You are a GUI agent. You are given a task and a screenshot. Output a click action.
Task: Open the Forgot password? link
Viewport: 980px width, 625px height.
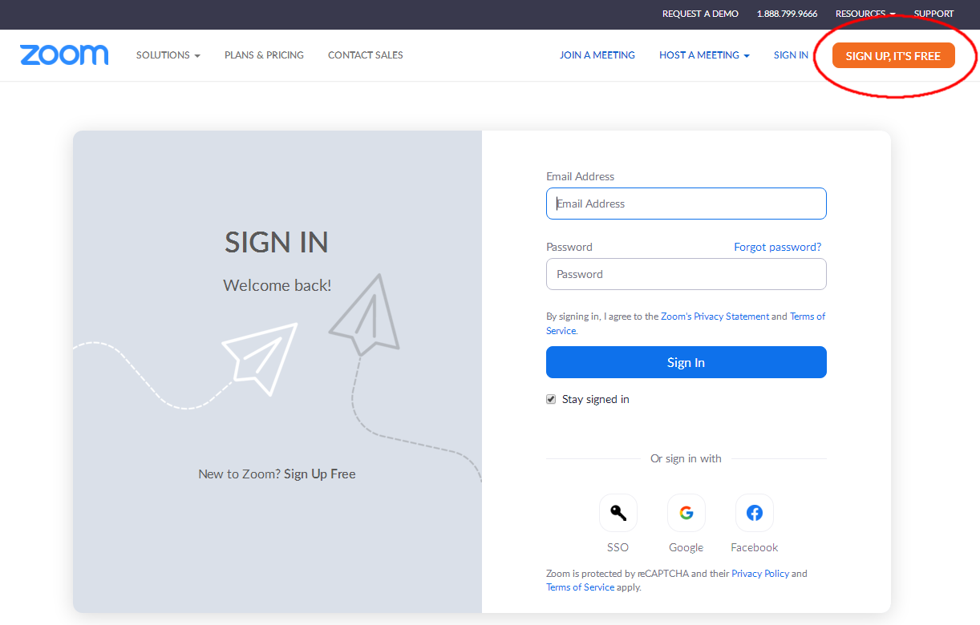click(778, 247)
